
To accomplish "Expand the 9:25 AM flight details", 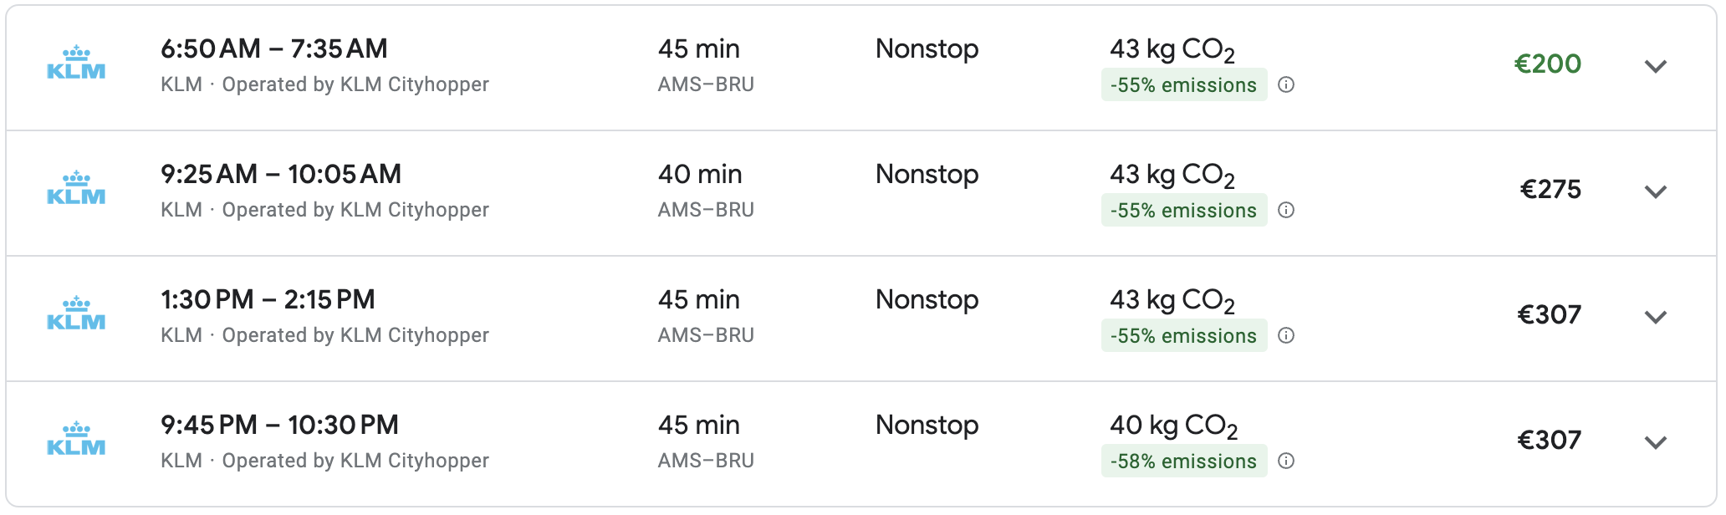I will (1655, 191).
